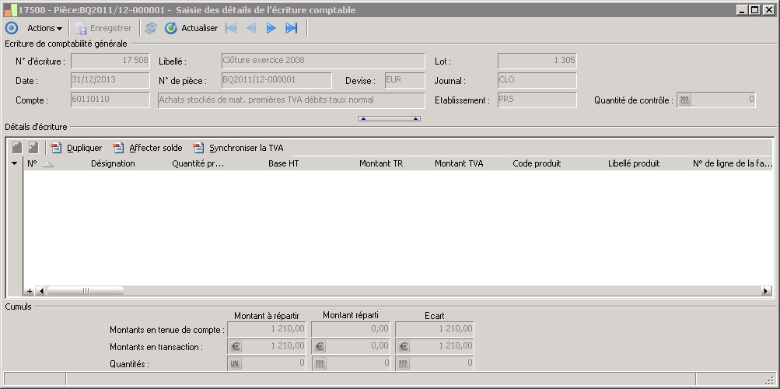This screenshot has width=780, height=389.
Task: Click the N° d'écriture field 17 508
Action: tap(110, 61)
